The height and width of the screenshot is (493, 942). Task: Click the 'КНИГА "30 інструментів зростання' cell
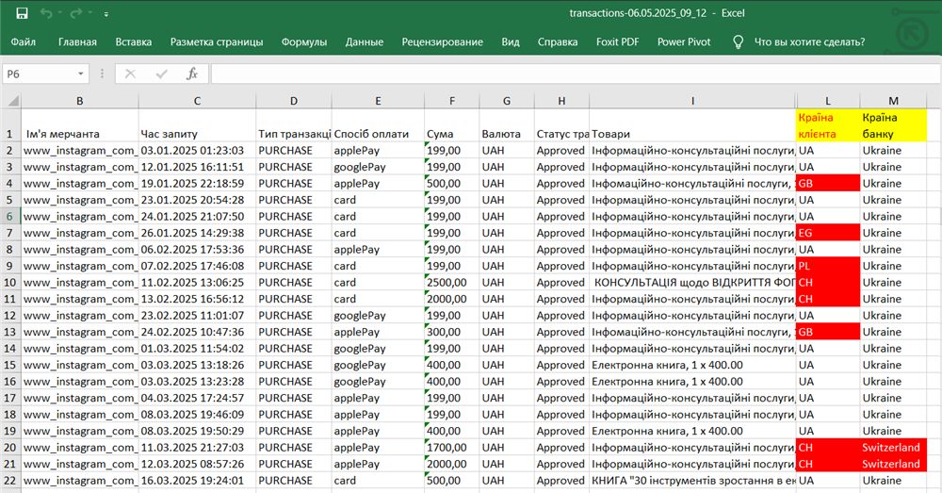point(692,481)
